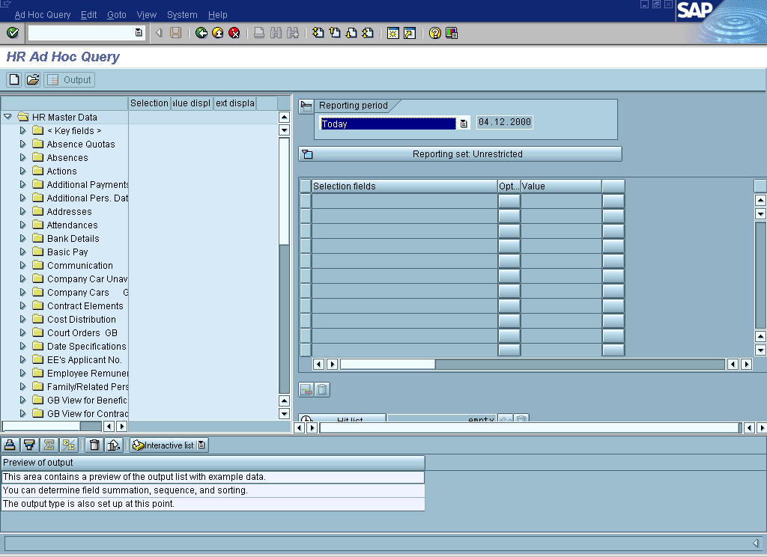Select the Date Specifications folder

[x=87, y=346]
